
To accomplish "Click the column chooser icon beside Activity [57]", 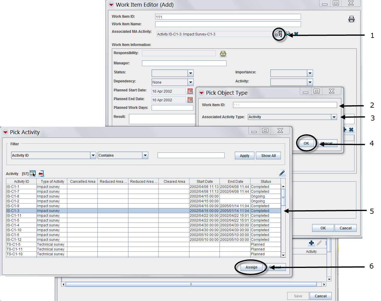I will (x=32, y=174).
